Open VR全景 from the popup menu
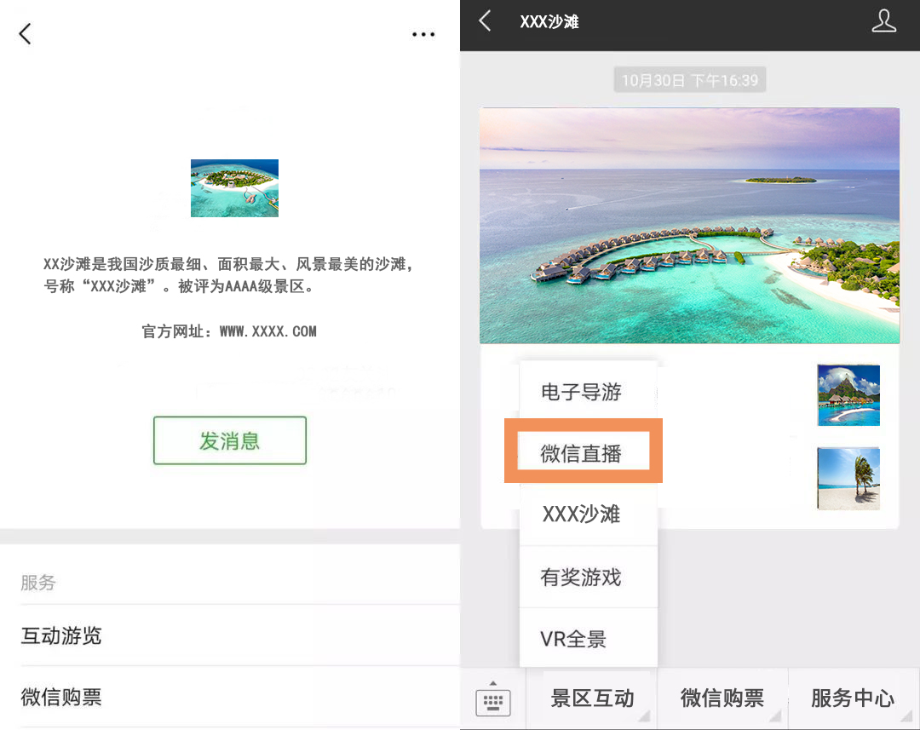Screen dimensions: 920x730 [x=573, y=639]
